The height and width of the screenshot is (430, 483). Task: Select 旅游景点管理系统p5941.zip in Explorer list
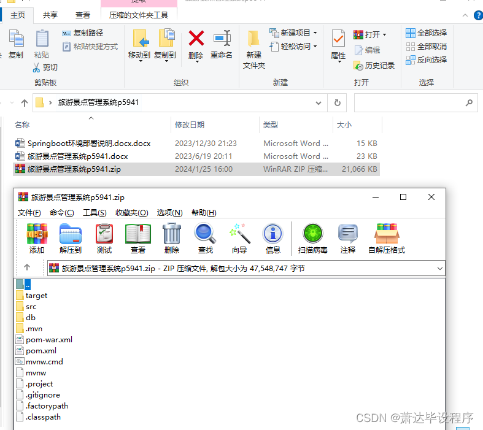coord(196,169)
